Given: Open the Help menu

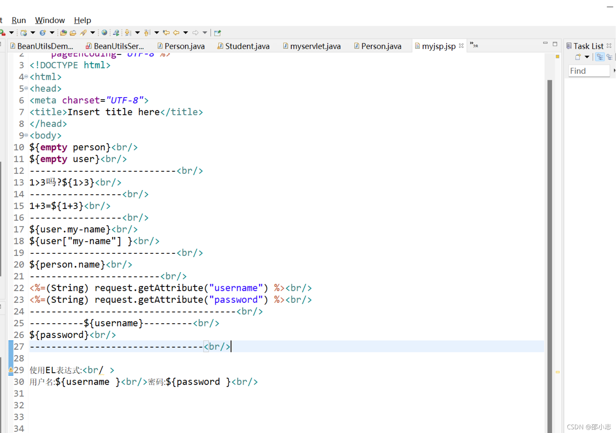Looking at the screenshot, I should coord(82,20).
